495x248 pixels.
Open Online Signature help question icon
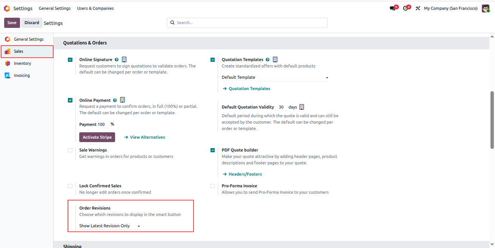[117, 60]
